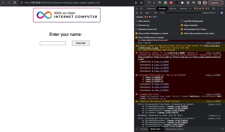Switch to the Network tab
Viewport: 225px width, 132px height.
click(x=183, y=8)
